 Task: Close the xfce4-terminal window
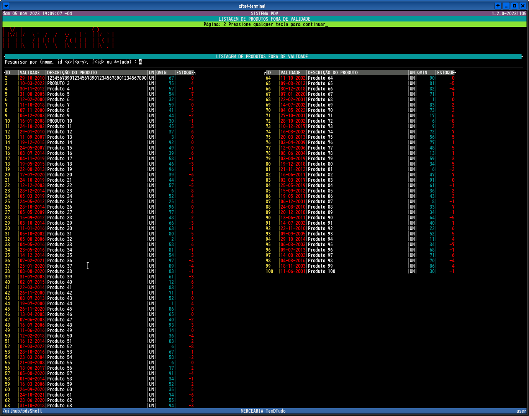point(523,6)
